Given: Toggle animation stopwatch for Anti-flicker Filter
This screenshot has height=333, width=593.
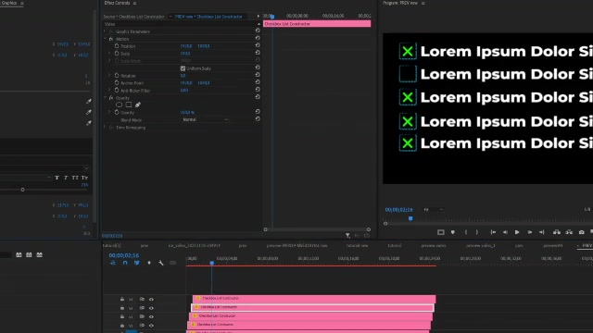Looking at the screenshot, I should 117,91.
